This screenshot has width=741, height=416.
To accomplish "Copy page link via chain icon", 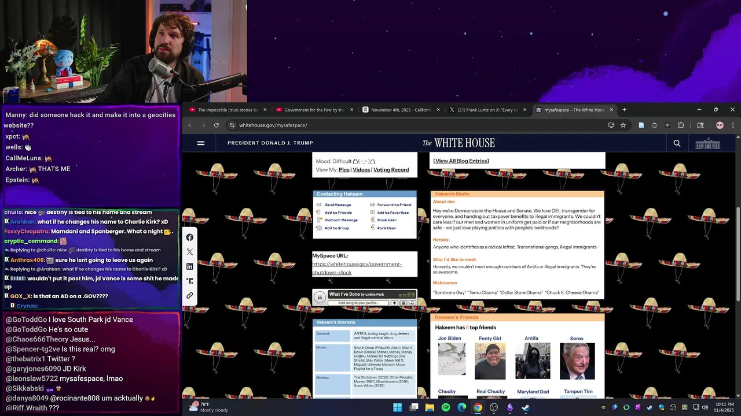I will pos(189,295).
